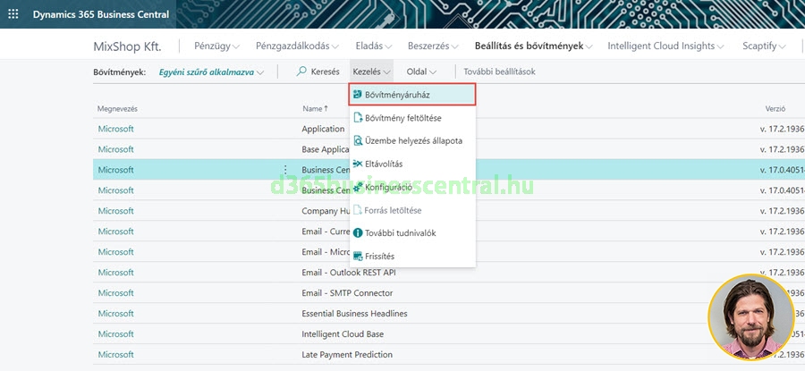Expand the Scaptify menu
Screen dimensions: 805x371
pos(764,46)
